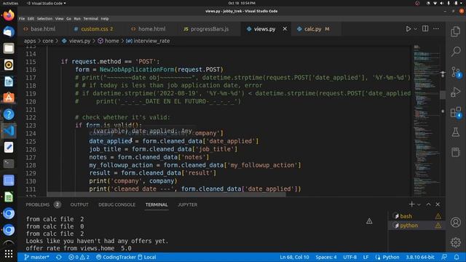Open the Explorer view in activity bar
This screenshot has height=262, width=466.
(x=455, y=31)
